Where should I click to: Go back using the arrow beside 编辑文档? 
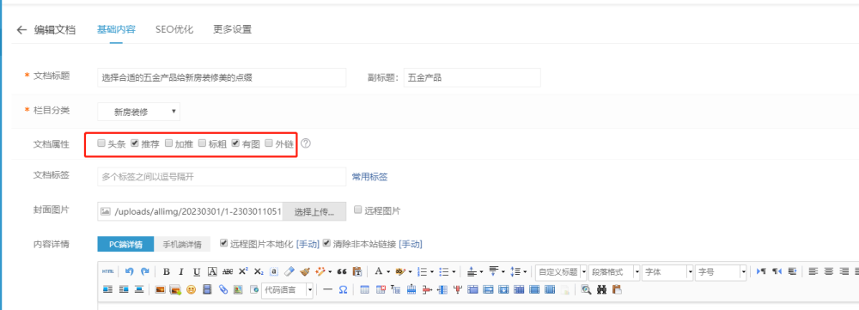pos(21,30)
